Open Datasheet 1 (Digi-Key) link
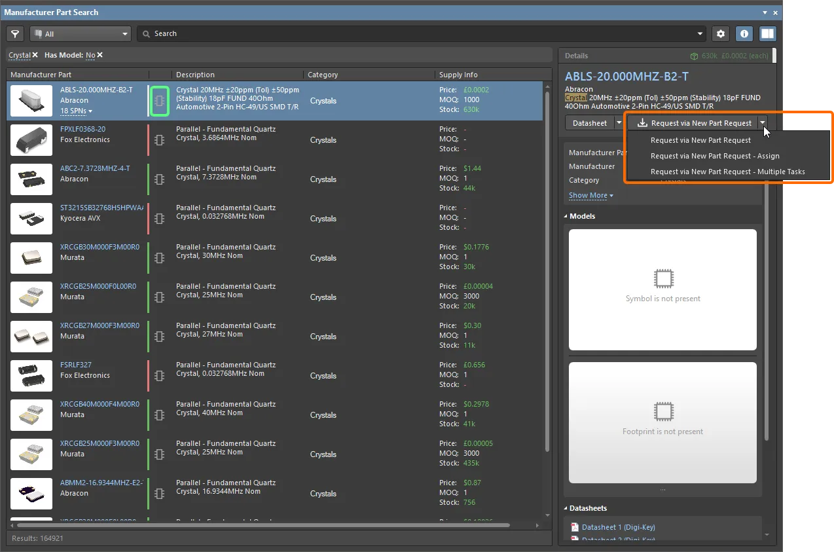Screen dimensions: 834x552 (618, 527)
